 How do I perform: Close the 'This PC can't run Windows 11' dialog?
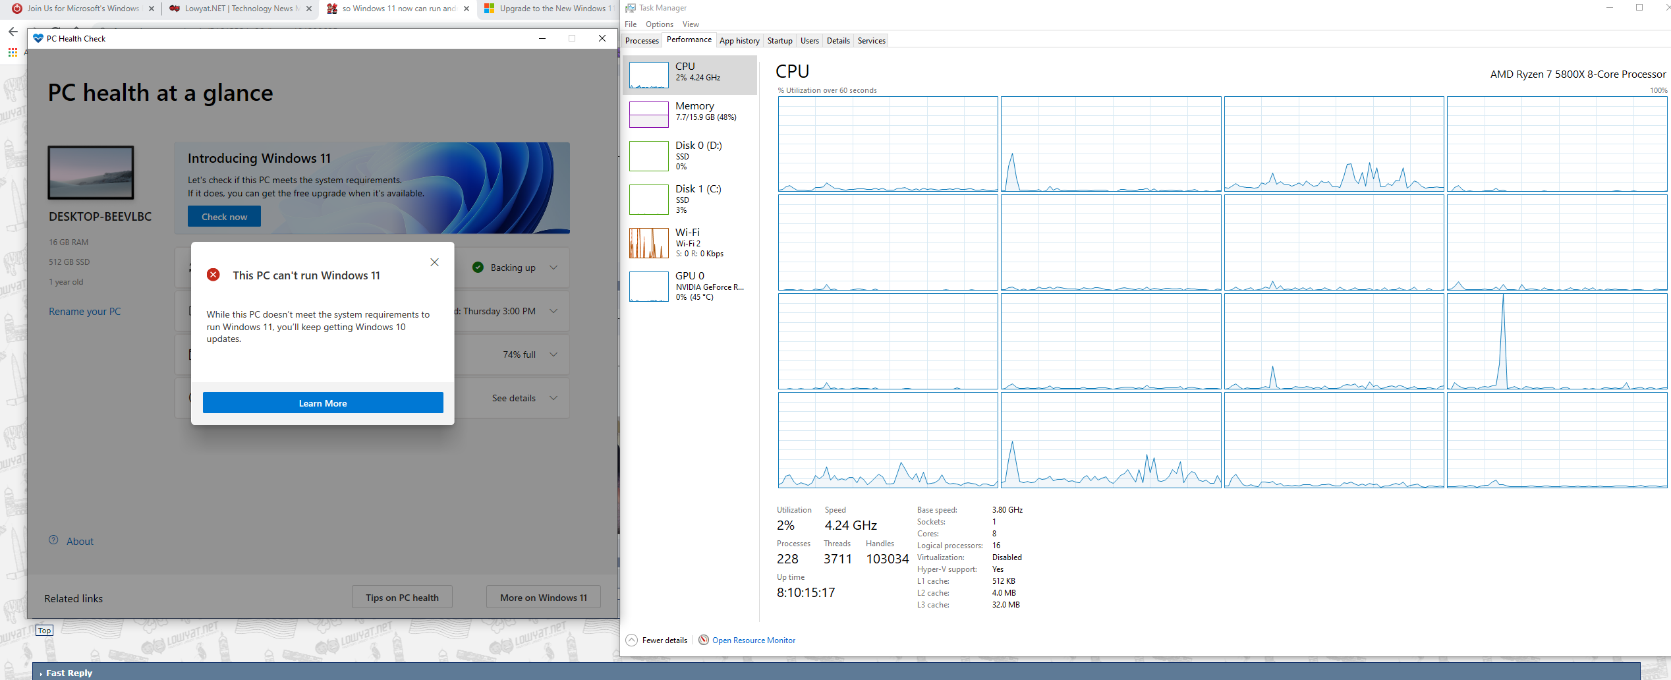[x=434, y=262]
